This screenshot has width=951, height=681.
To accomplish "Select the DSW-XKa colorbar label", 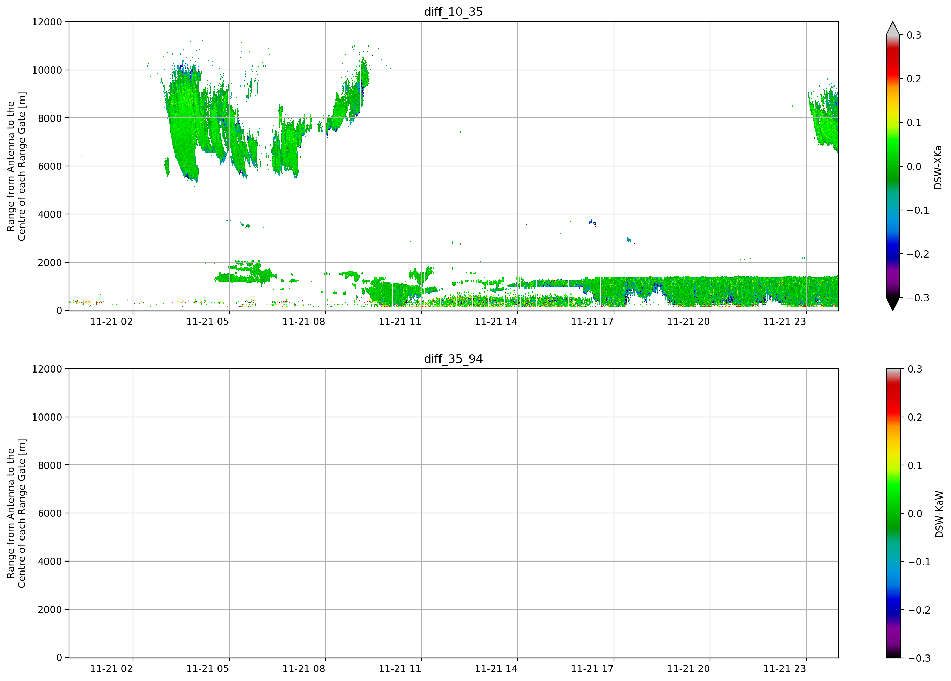I will [938, 167].
